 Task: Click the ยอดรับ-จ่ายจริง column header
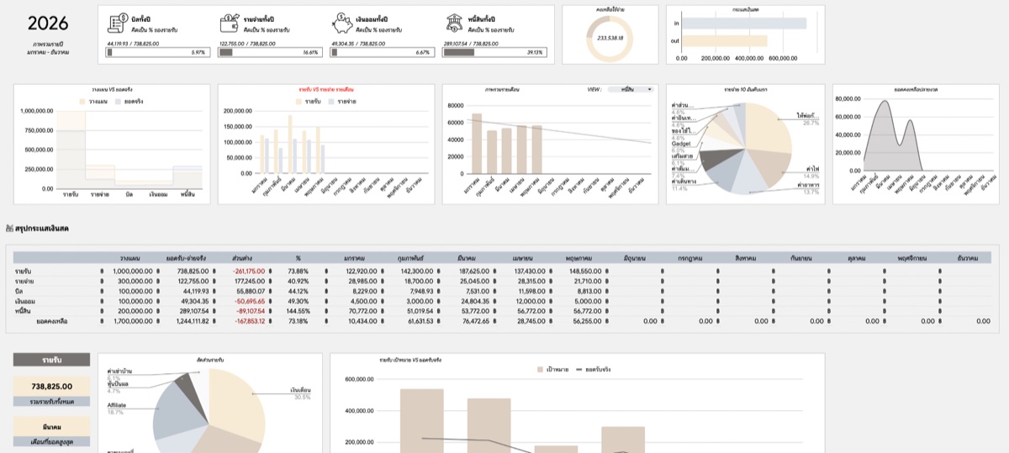point(186,258)
